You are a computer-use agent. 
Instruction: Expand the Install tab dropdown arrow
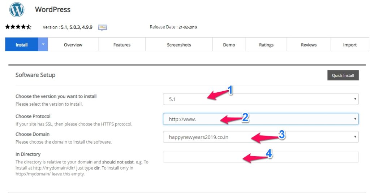[x=43, y=44]
